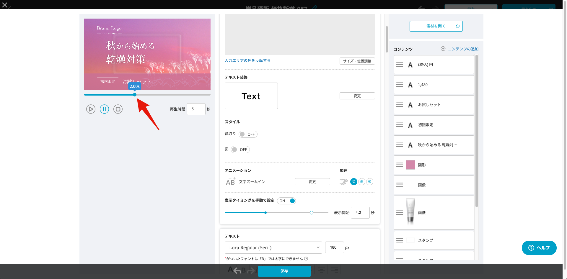Click the solid dot on timing slider

click(265, 213)
